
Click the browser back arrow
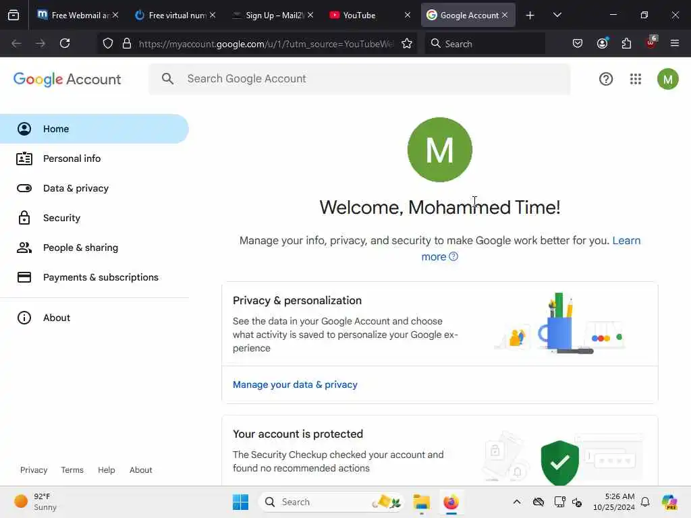click(16, 43)
